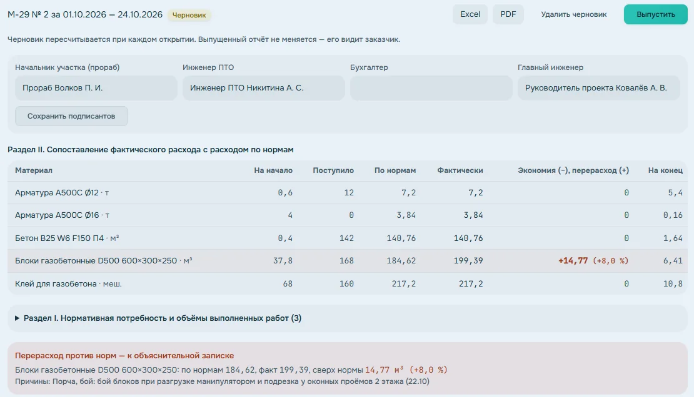Select the Арматура А500С Ø16 row
The width and height of the screenshot is (694, 397).
(348, 215)
